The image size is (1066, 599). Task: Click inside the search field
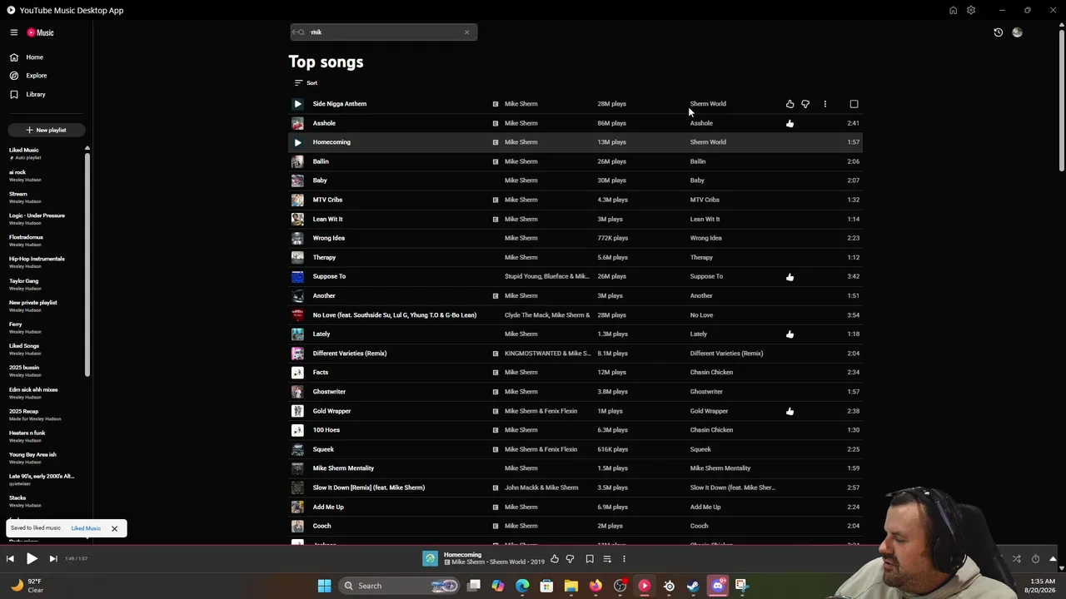click(x=383, y=32)
